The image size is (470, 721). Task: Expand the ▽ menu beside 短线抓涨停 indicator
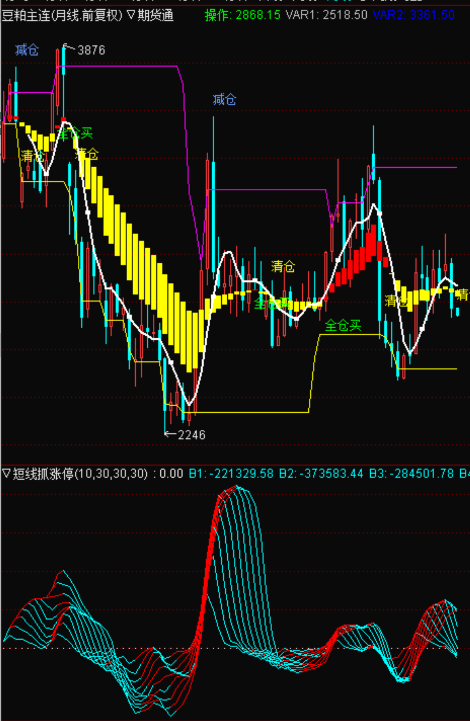6,473
